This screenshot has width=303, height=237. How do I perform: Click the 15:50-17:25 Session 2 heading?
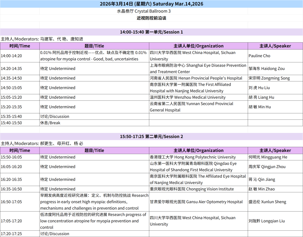click(x=151, y=137)
